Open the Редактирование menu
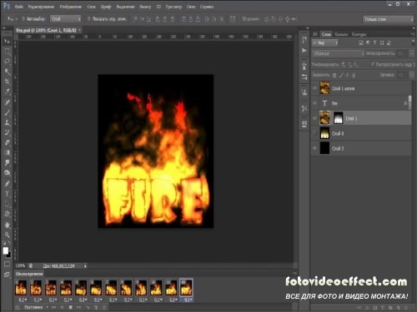The width and height of the screenshot is (417, 312). (41, 7)
